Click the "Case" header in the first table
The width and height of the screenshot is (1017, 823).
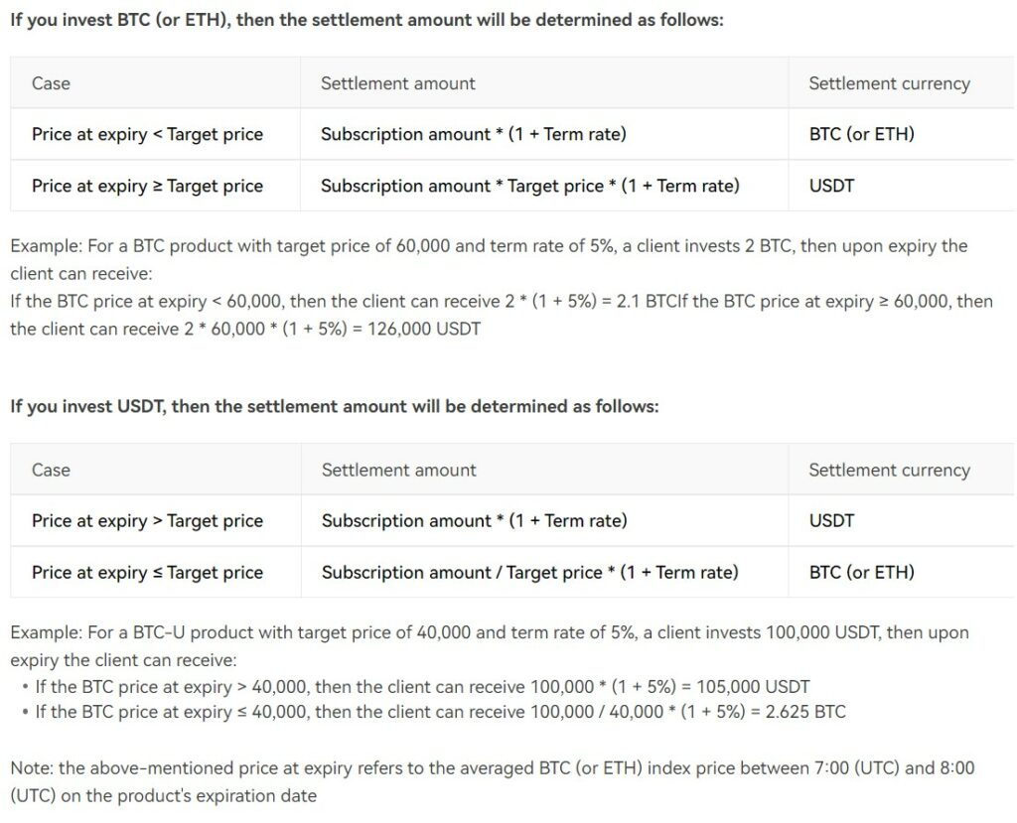tap(51, 83)
